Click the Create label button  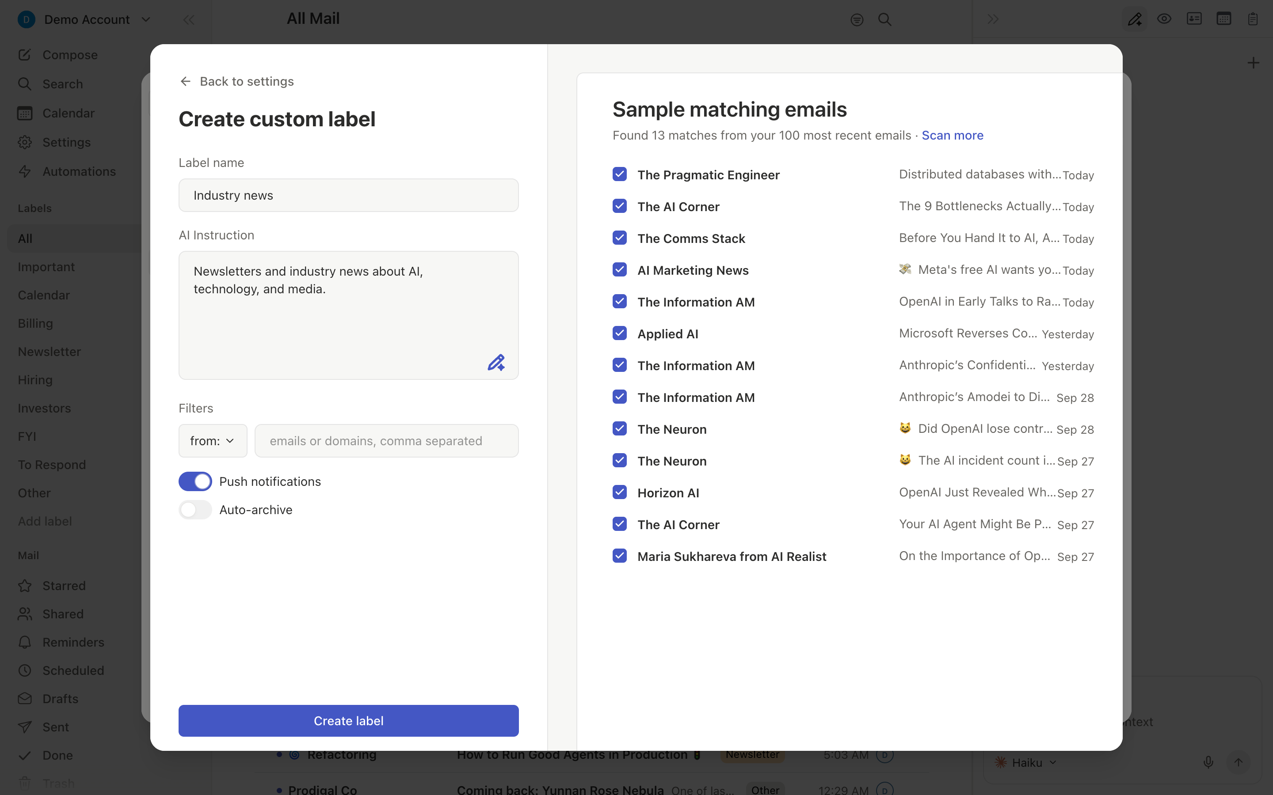coord(348,720)
